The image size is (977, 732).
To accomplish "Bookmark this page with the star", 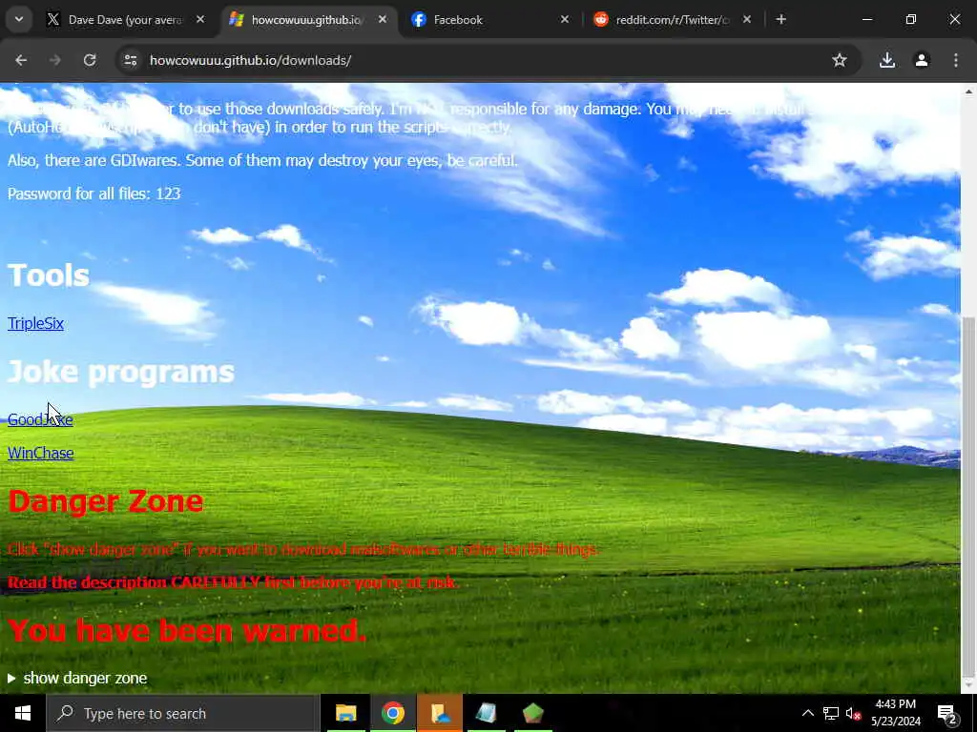I will point(840,60).
